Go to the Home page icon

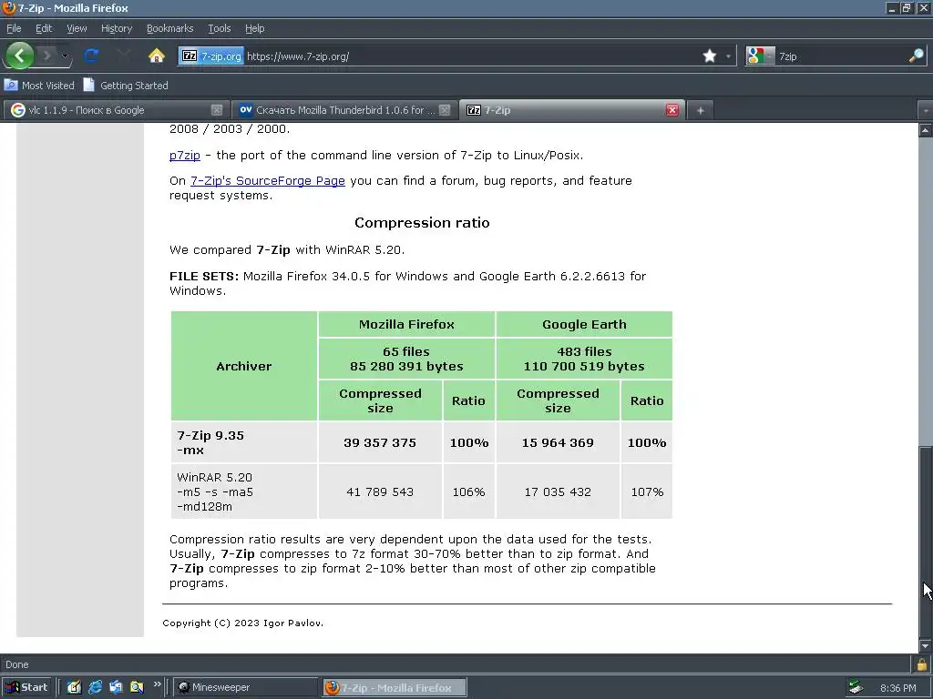click(x=157, y=56)
